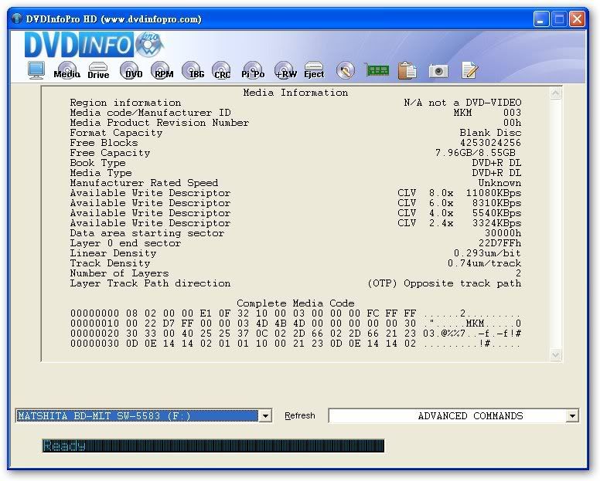Copy info using the clipboard icon

coord(407,71)
